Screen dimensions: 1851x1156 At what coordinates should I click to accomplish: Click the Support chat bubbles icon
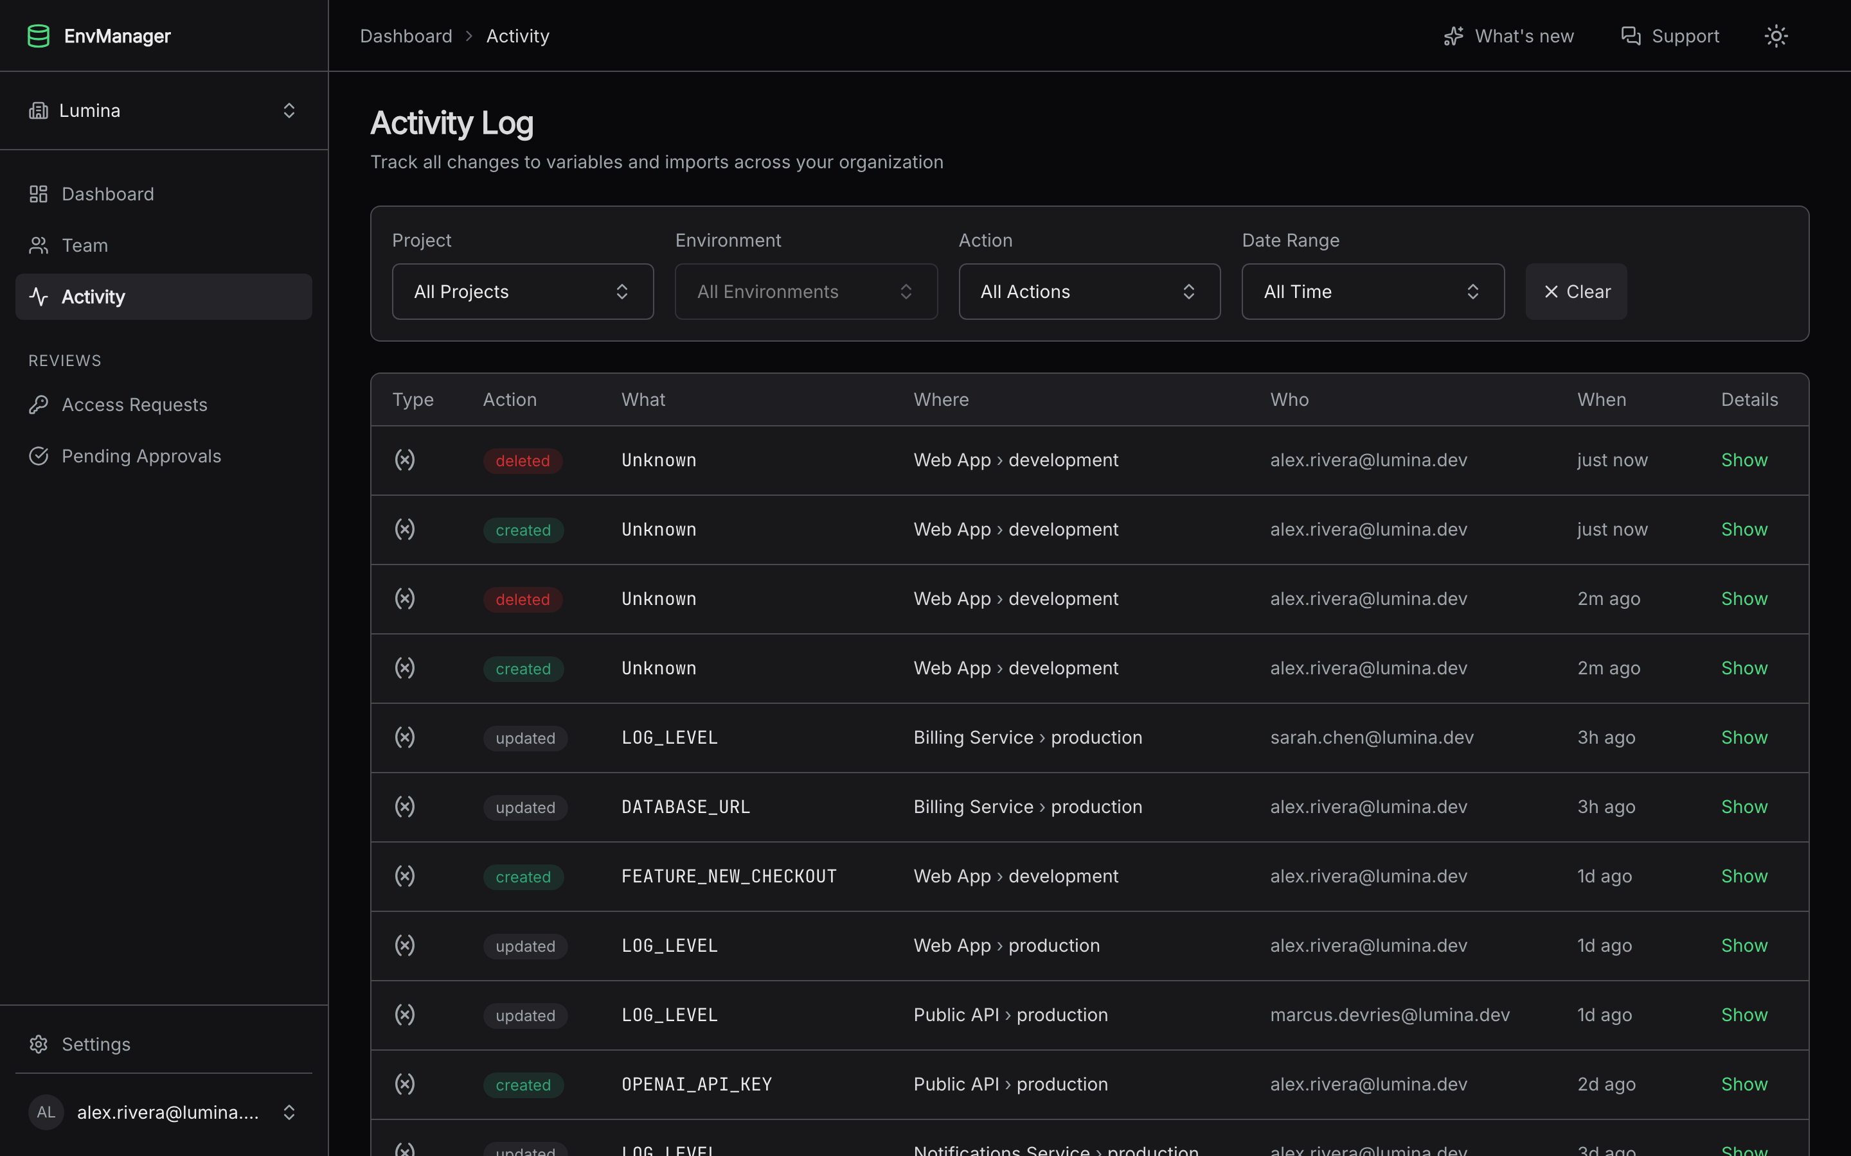[1631, 36]
